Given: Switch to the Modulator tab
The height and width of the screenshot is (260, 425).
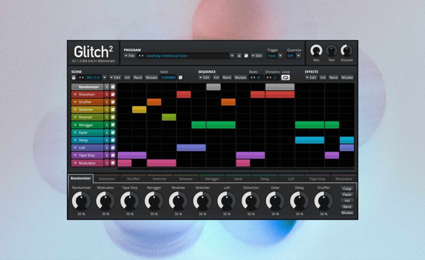Looking at the screenshot, I should click(344, 179).
